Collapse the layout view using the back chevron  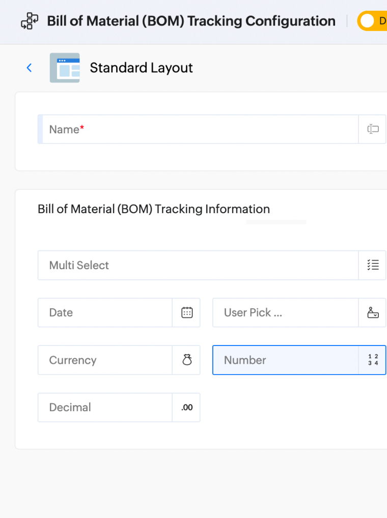coord(29,67)
